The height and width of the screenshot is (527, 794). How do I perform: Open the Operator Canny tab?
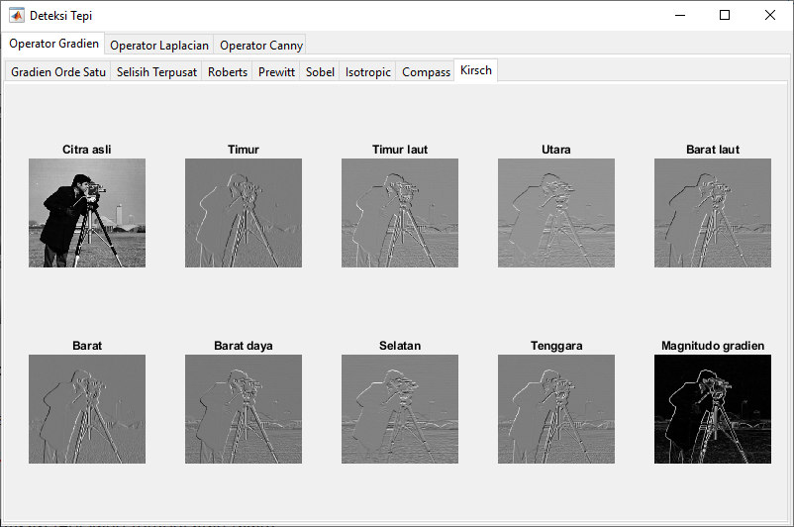[260, 46]
